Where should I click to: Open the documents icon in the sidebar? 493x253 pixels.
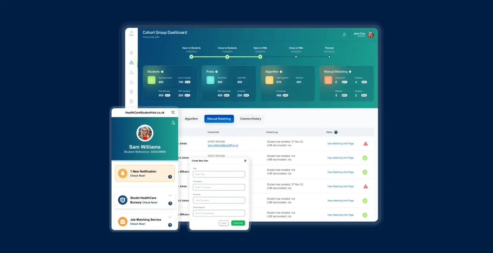pyautogui.click(x=131, y=91)
